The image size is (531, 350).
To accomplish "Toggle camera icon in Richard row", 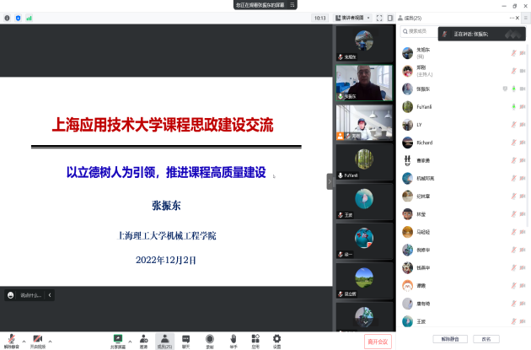I will (523, 143).
